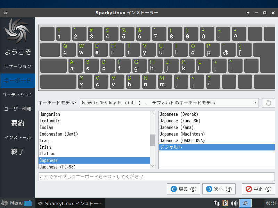Choose Indonesian (Jawi) layout
Image resolution: width=278 pixels, height=208 pixels.
94,134
